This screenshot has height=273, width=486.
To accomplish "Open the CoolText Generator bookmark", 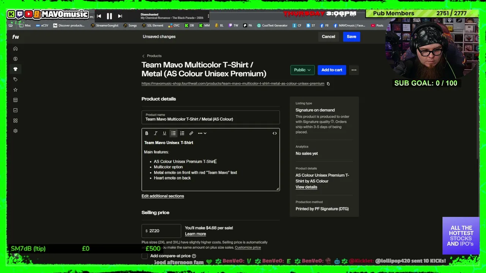I will (272, 25).
